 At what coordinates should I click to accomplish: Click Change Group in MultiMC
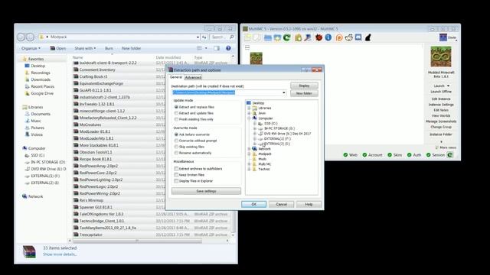tap(441, 127)
